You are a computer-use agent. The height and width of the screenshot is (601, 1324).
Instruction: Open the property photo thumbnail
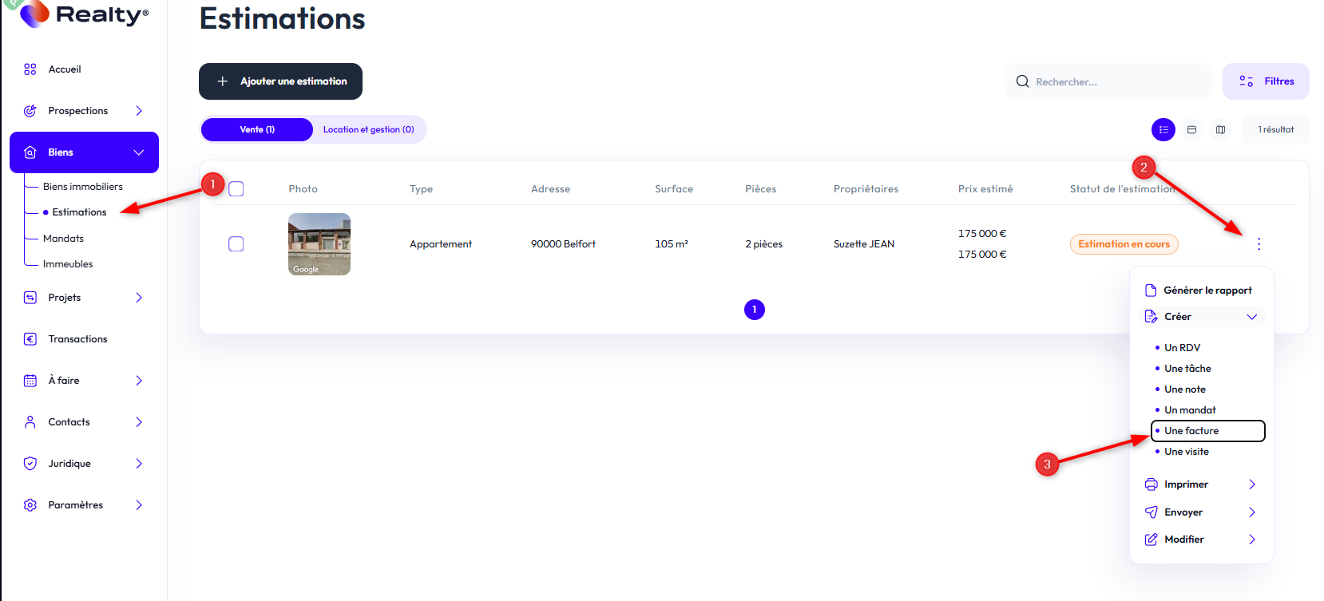coord(319,244)
